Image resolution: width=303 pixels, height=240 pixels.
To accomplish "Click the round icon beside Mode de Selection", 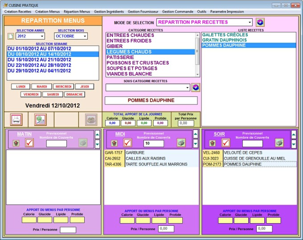I will tap(260, 22).
